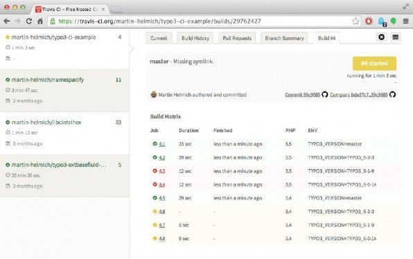Click the #4 started status button

[374, 64]
